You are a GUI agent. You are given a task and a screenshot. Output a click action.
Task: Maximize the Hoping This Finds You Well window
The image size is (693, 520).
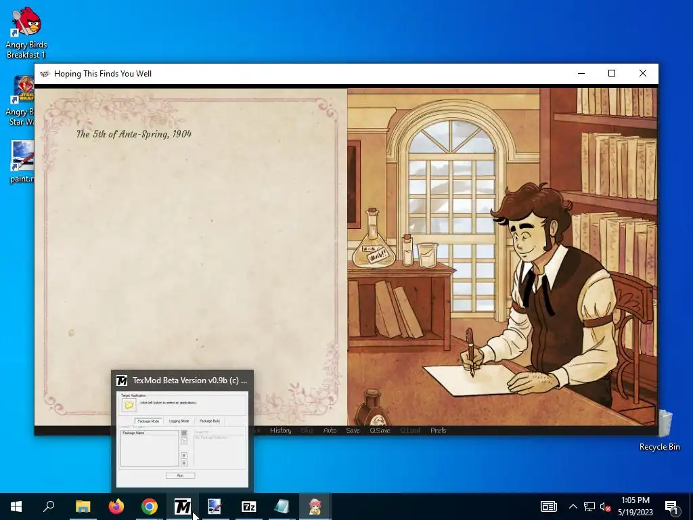(612, 73)
